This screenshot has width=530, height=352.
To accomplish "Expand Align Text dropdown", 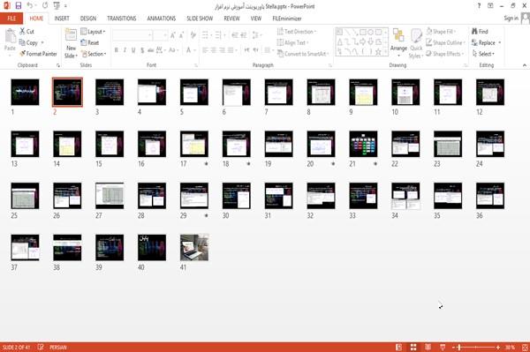I will [292, 42].
